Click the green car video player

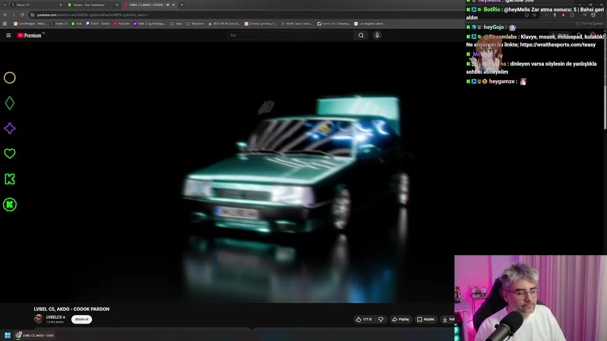(x=227, y=172)
